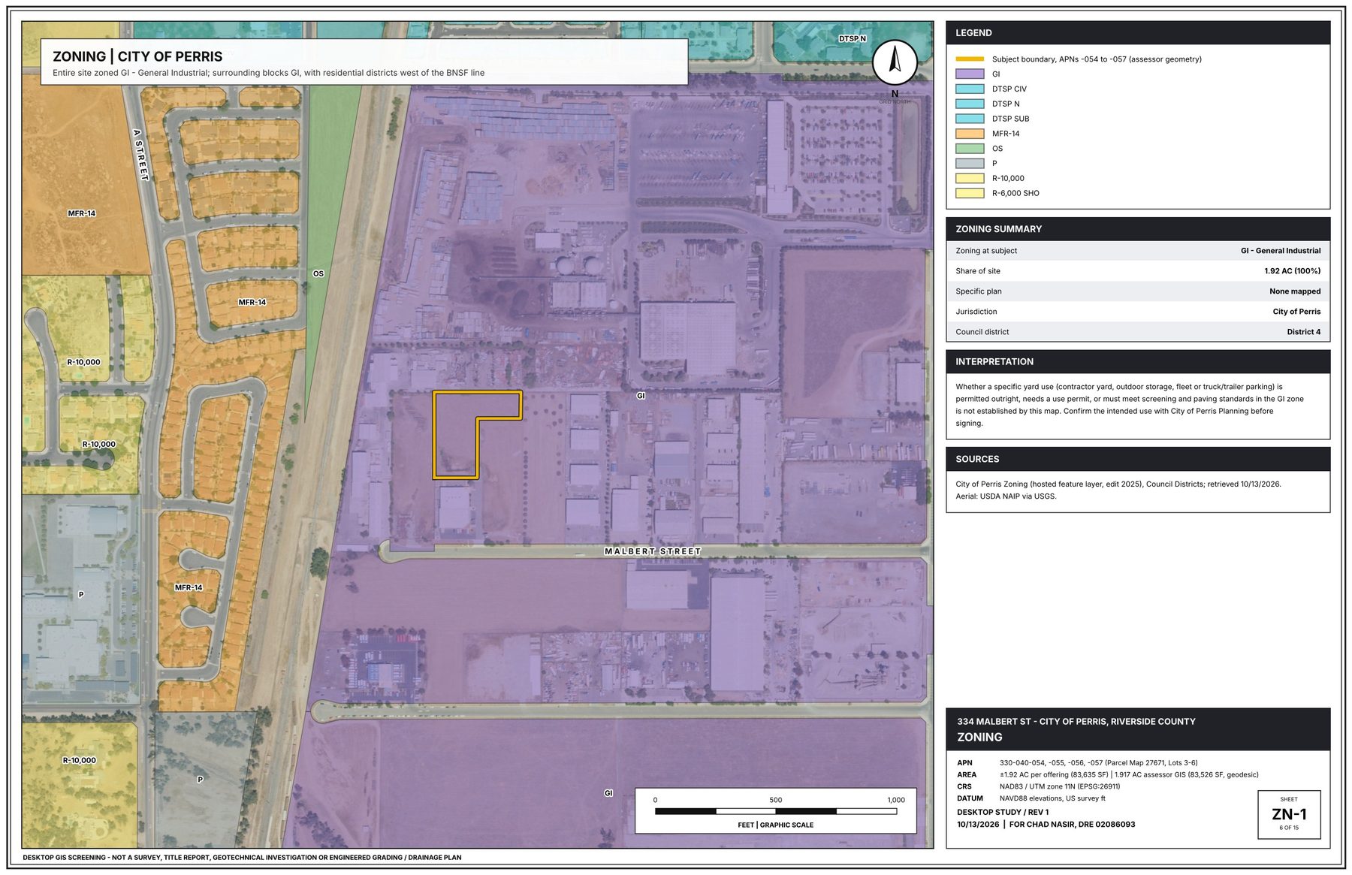Image resolution: width=1352 pixels, height=875 pixels.
Task: Click the green OS legend swatch
Action: (x=970, y=149)
